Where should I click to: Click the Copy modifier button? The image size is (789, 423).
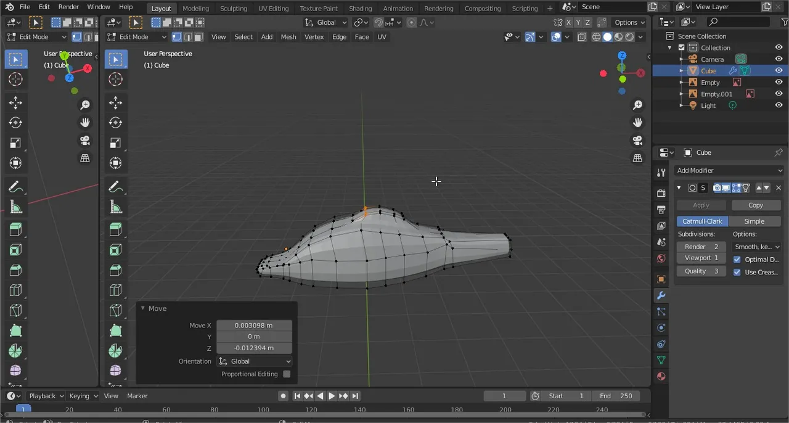click(x=756, y=205)
